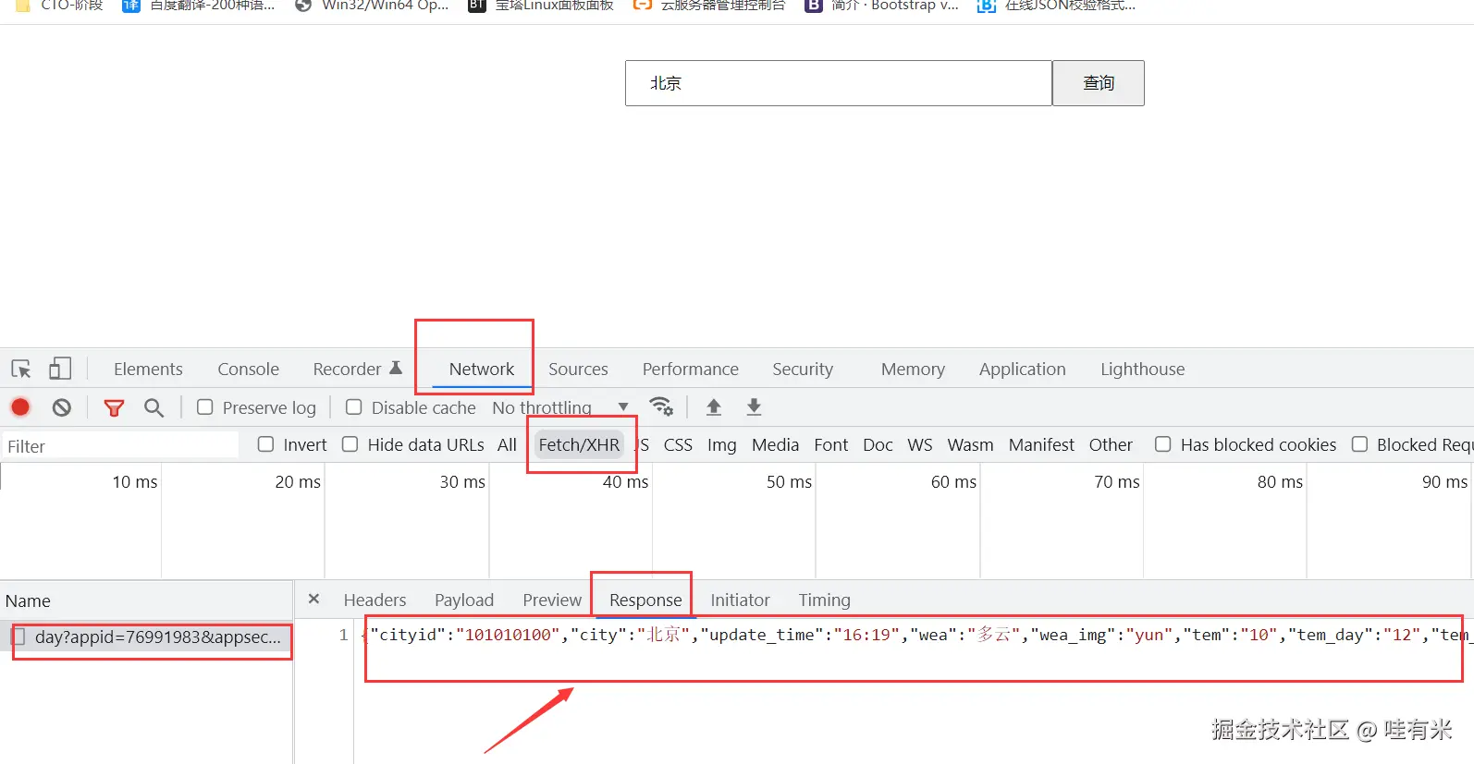Filter requests by Fetch/XHR
This screenshot has height=764, width=1474.
tap(579, 444)
